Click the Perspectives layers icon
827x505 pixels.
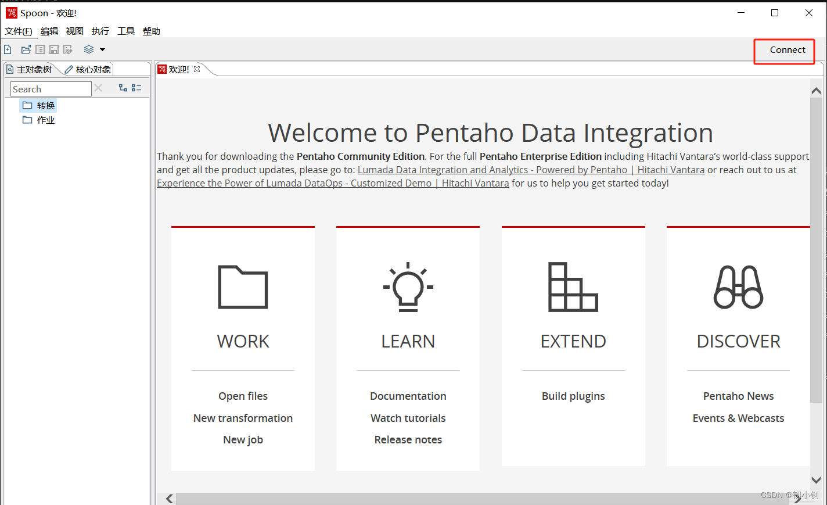[x=89, y=49]
